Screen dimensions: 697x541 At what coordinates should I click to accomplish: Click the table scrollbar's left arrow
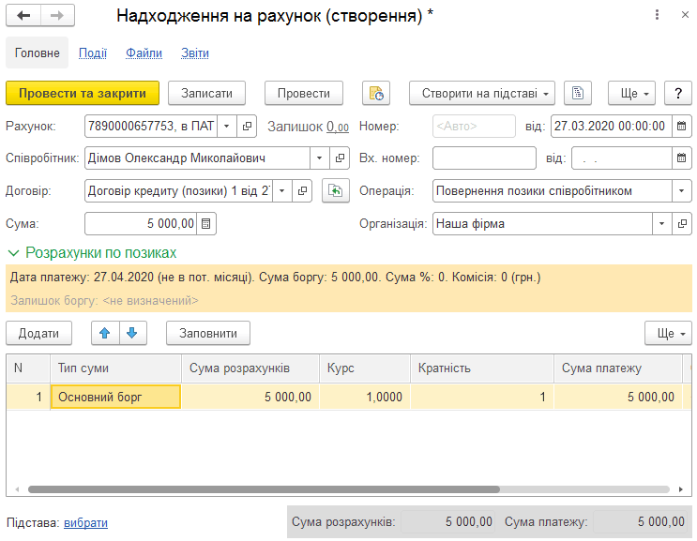17,489
